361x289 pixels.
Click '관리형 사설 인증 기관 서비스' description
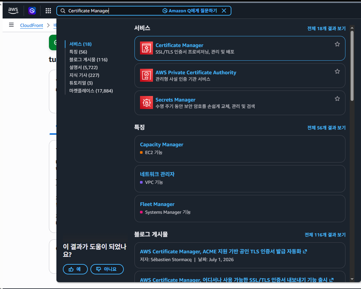[x=183, y=79]
